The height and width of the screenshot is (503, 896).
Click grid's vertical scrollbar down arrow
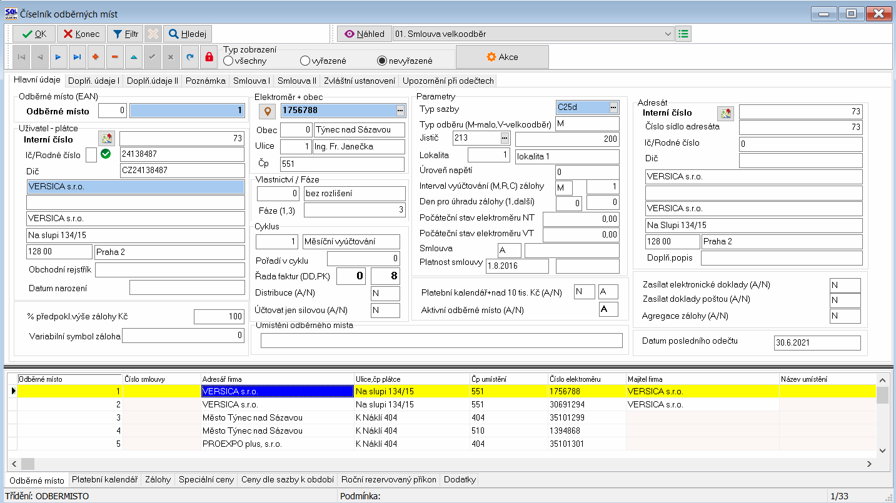pyautogui.click(x=882, y=450)
